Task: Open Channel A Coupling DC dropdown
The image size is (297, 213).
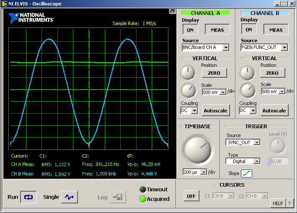Action: pyautogui.click(x=189, y=110)
